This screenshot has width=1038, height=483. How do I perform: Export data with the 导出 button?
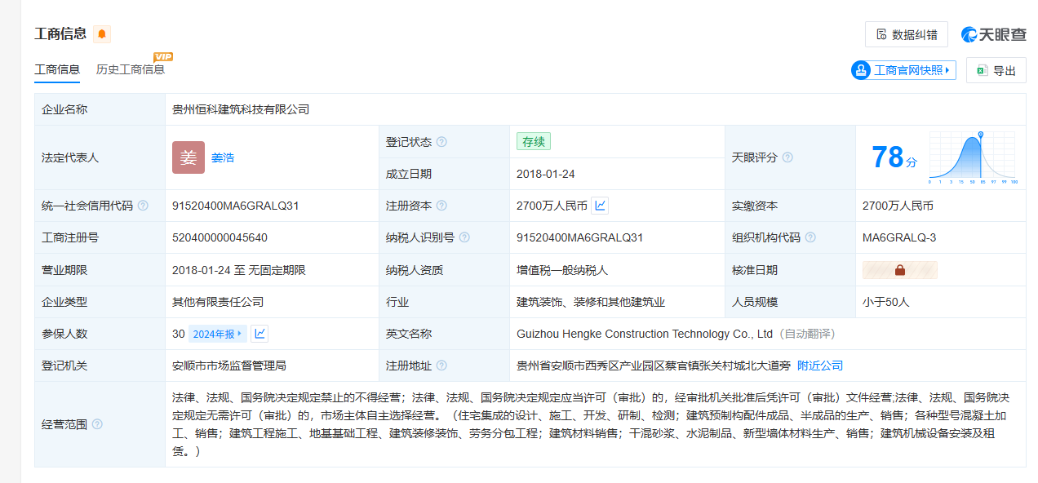point(996,70)
